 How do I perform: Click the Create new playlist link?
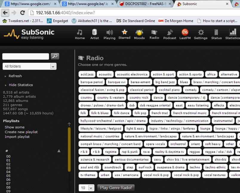[21, 132]
